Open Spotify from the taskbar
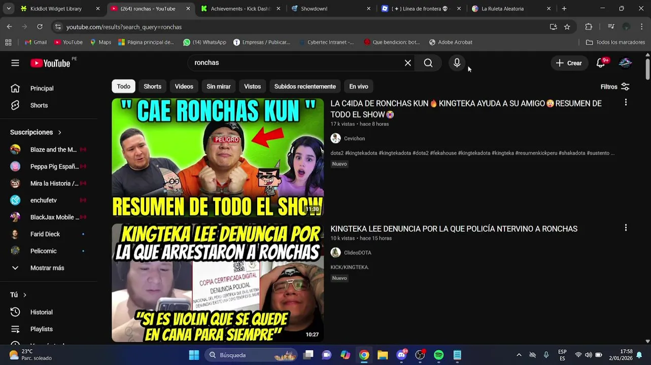 [438, 355]
